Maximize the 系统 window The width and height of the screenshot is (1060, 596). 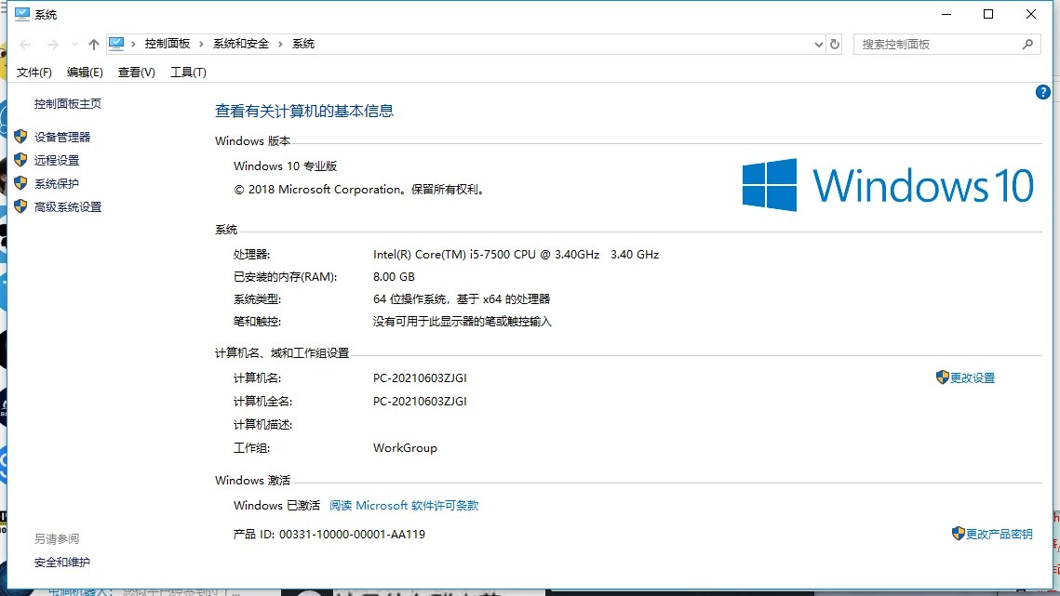988,14
